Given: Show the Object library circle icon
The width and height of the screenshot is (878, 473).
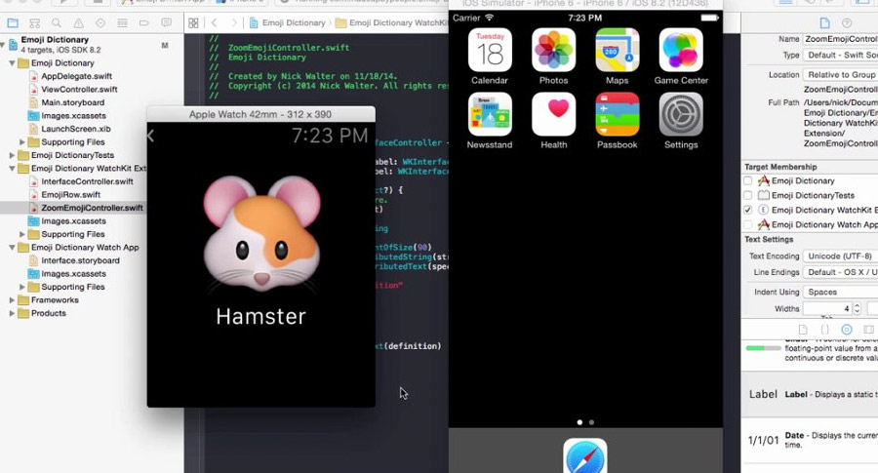Looking at the screenshot, I should coord(847,329).
